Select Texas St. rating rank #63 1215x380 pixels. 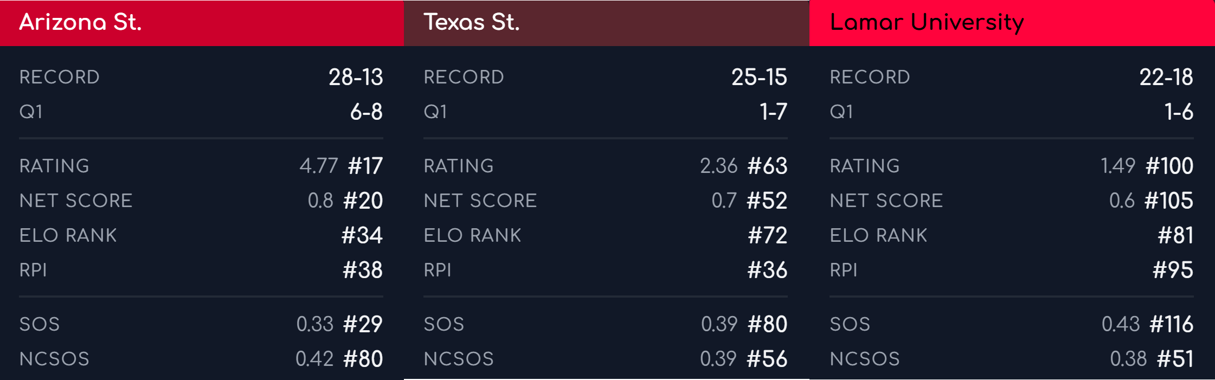[x=767, y=166]
